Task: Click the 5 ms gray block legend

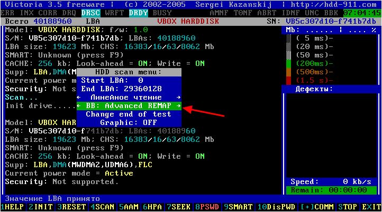Action: coord(289,38)
